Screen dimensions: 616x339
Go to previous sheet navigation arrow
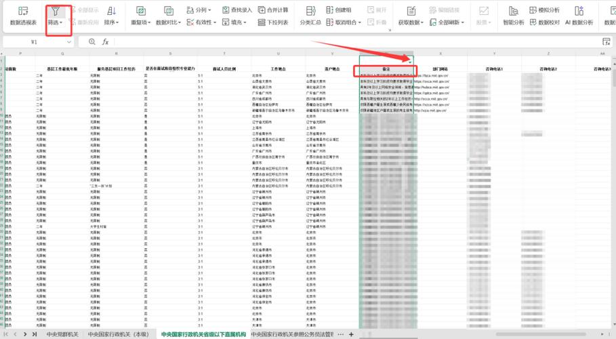[x=16, y=334]
